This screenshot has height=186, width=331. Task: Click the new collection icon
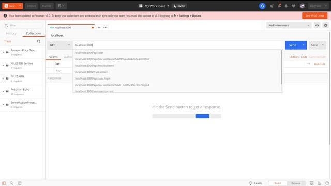39,41
